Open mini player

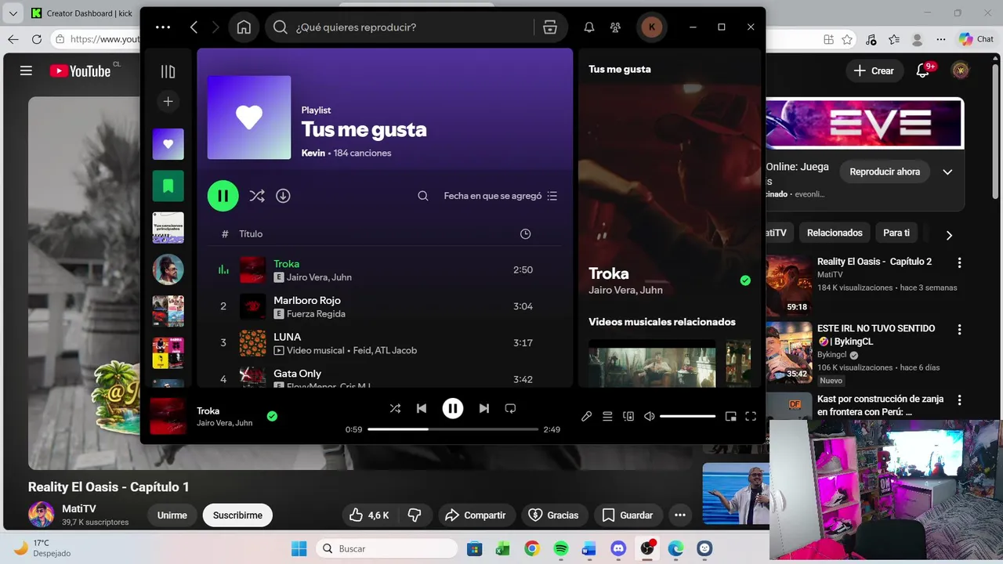pos(730,417)
